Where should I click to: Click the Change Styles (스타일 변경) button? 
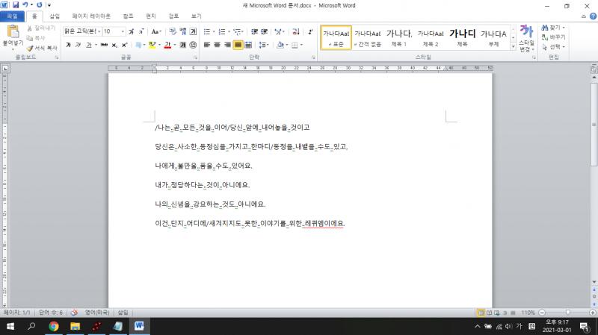tap(526, 39)
